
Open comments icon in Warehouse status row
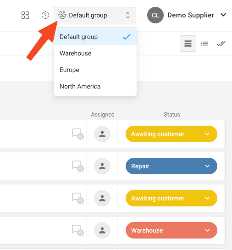(77, 230)
